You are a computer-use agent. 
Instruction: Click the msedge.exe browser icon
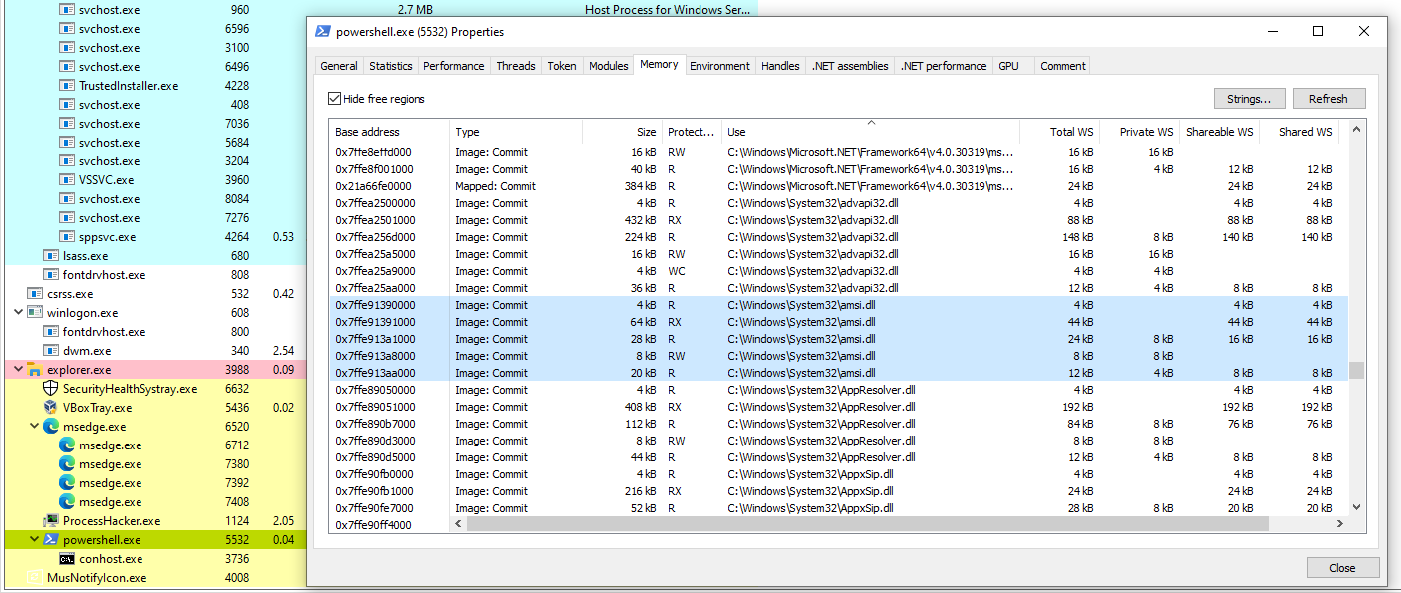click(50, 426)
